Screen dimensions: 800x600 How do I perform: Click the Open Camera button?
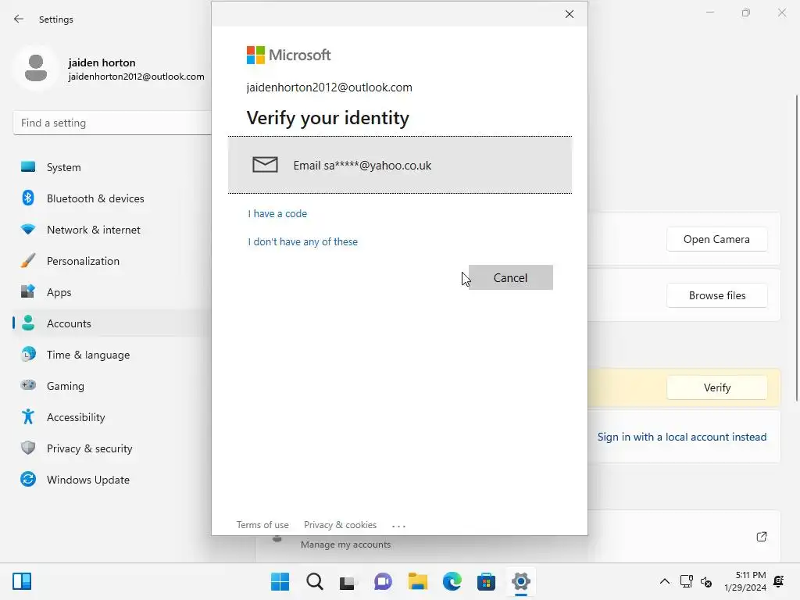pyautogui.click(x=717, y=239)
